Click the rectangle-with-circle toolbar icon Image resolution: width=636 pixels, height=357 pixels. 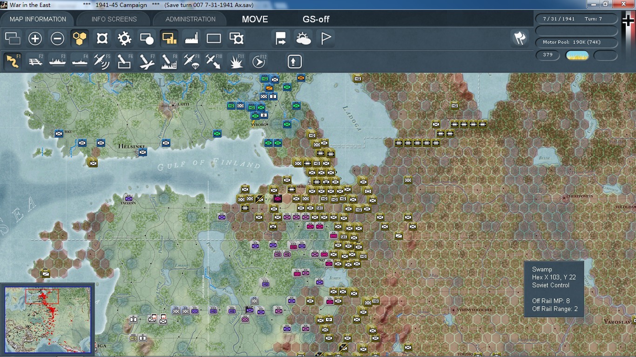147,38
